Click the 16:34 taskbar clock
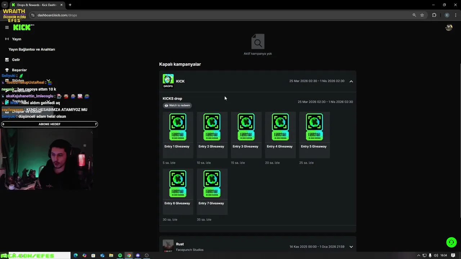Image resolution: width=461 pixels, height=259 pixels. (444, 255)
